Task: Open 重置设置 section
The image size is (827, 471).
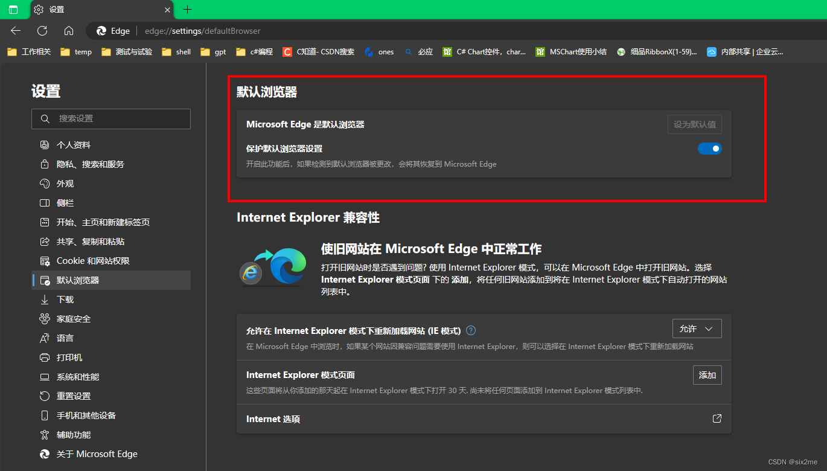Action: 111,396
